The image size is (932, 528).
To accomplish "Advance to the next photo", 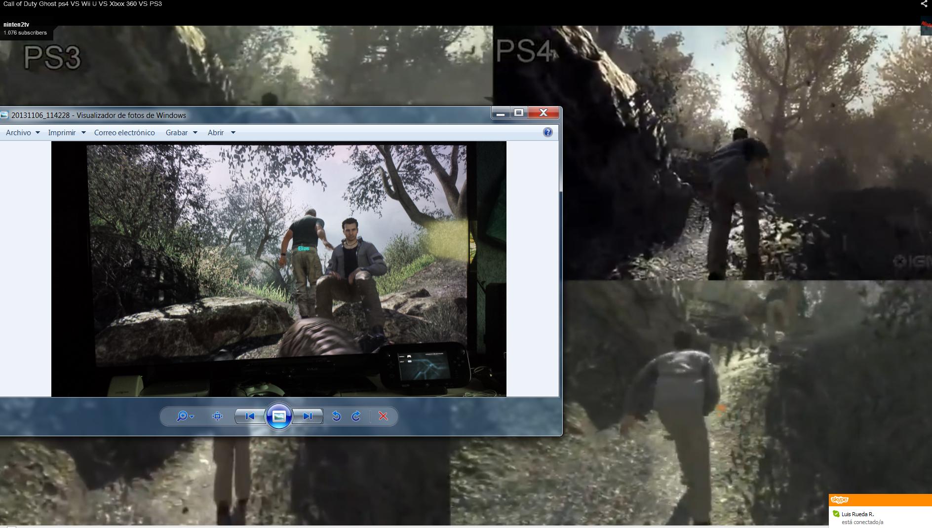I will pyautogui.click(x=308, y=416).
